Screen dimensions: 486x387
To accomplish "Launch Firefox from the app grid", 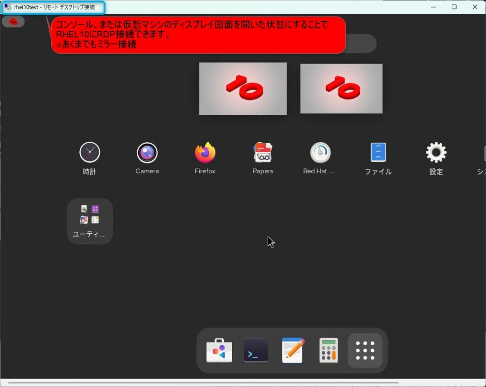I will pyautogui.click(x=205, y=153).
